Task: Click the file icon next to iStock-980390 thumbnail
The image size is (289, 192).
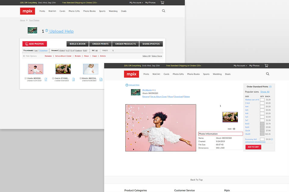Action: [x=46, y=79]
